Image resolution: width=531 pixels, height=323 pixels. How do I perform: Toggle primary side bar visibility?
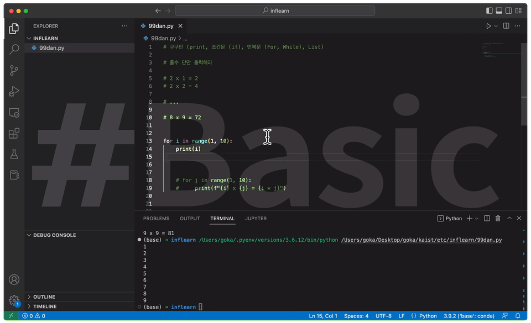490,11
